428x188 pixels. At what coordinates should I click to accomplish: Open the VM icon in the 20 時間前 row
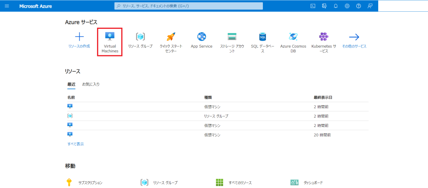coord(70,134)
